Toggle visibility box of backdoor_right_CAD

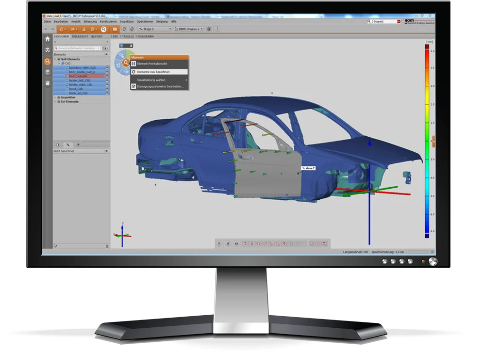click(x=67, y=68)
